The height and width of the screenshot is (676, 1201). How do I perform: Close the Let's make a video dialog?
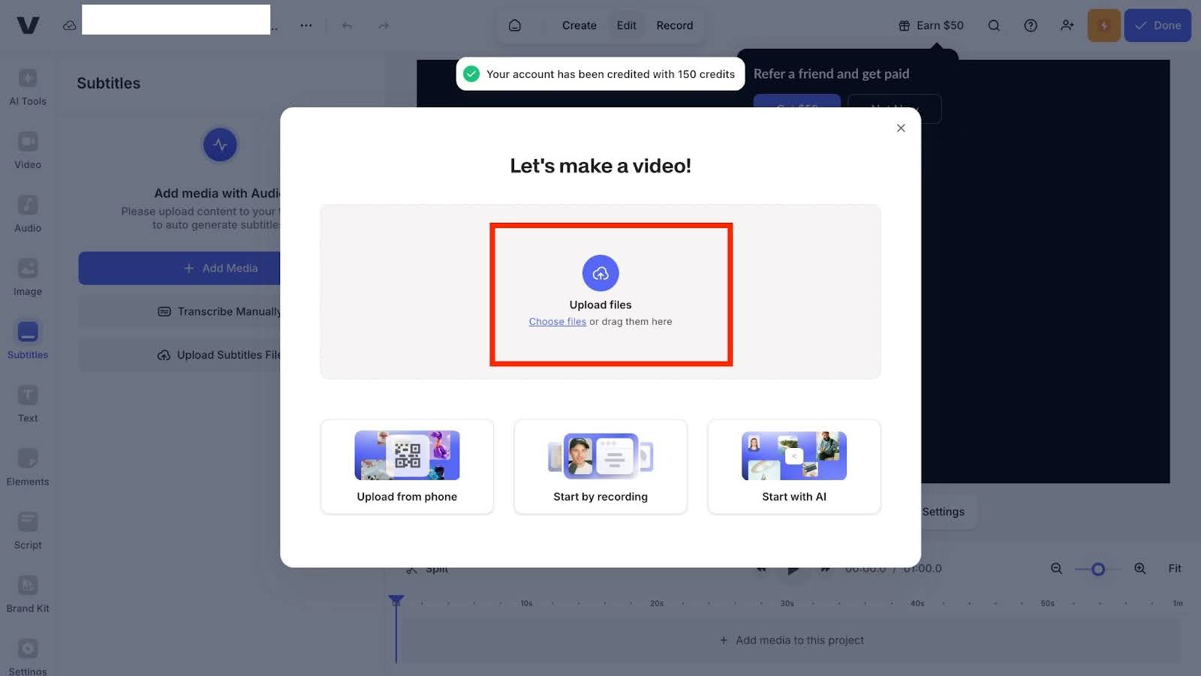[901, 128]
